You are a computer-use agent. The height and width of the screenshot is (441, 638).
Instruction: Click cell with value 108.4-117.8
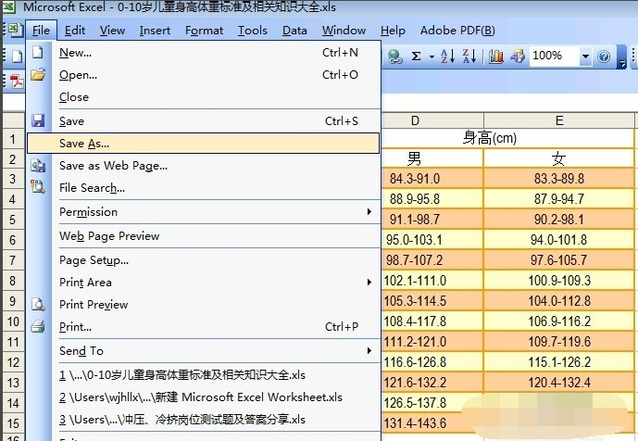432,321
